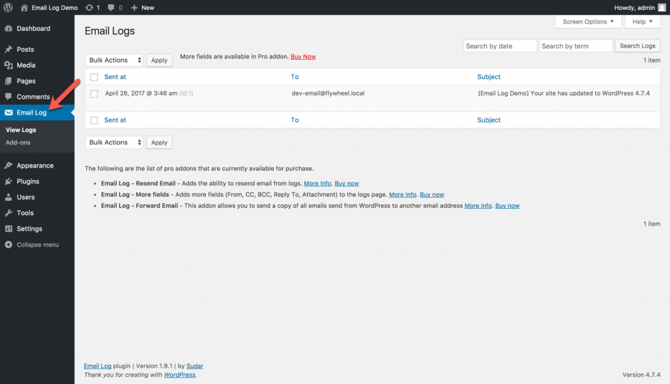
Task: Click the April 26, 2017 @ 3:46 am date
Action: coord(141,93)
